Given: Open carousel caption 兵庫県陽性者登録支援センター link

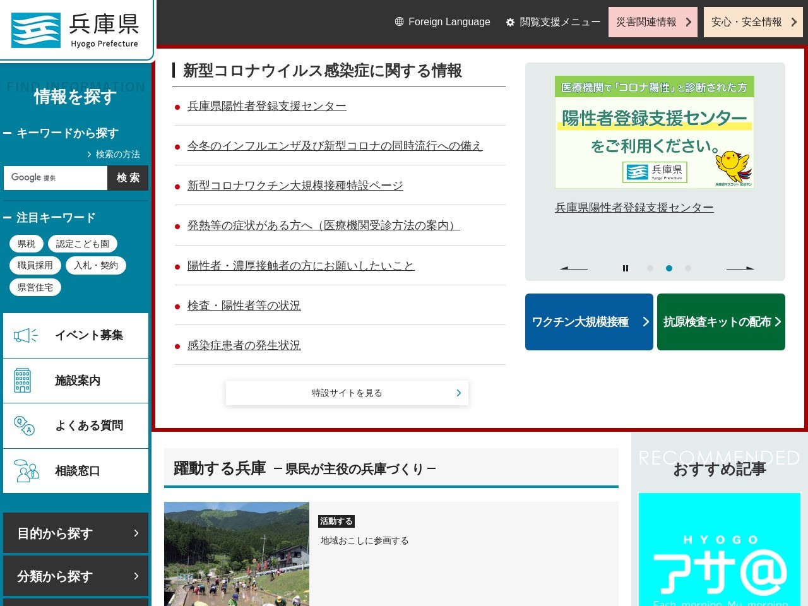Looking at the screenshot, I should coord(634,208).
